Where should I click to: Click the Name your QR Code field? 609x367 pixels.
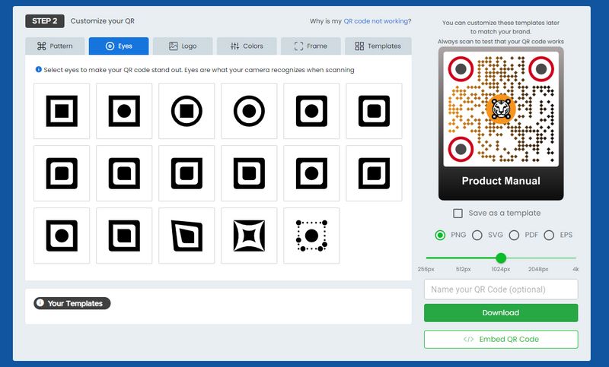500,289
